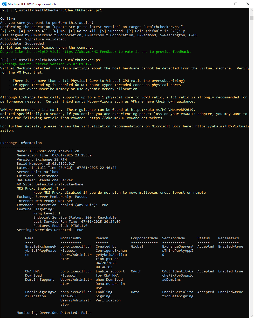Click the scrollbar up arrow
The width and height of the screenshot is (254, 318).
click(251, 10)
